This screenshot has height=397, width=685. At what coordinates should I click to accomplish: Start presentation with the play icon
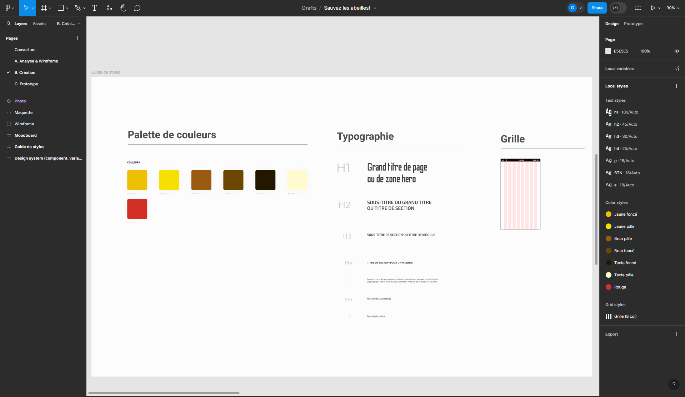(x=653, y=7)
